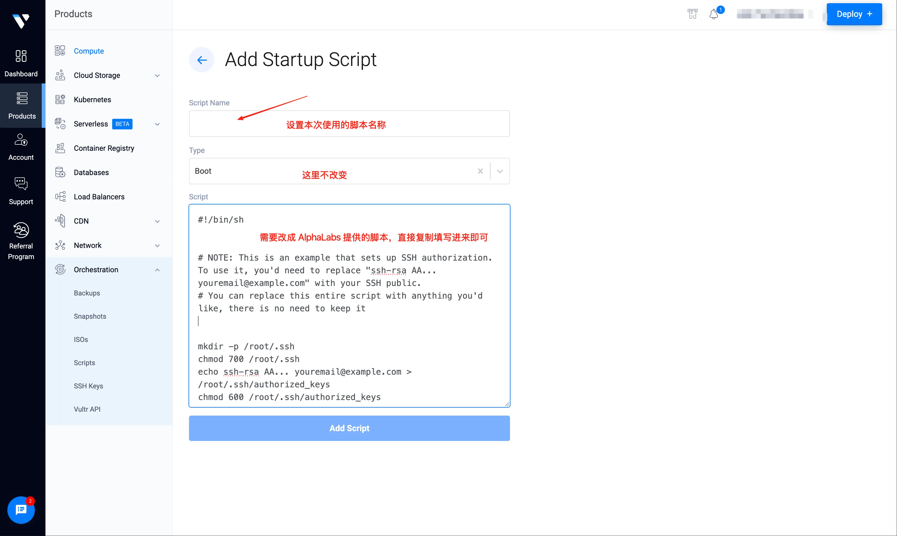
Task: Expand the Network submenu
Action: (x=157, y=246)
